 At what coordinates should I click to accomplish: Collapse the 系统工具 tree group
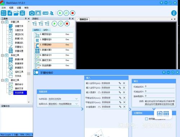3,55
